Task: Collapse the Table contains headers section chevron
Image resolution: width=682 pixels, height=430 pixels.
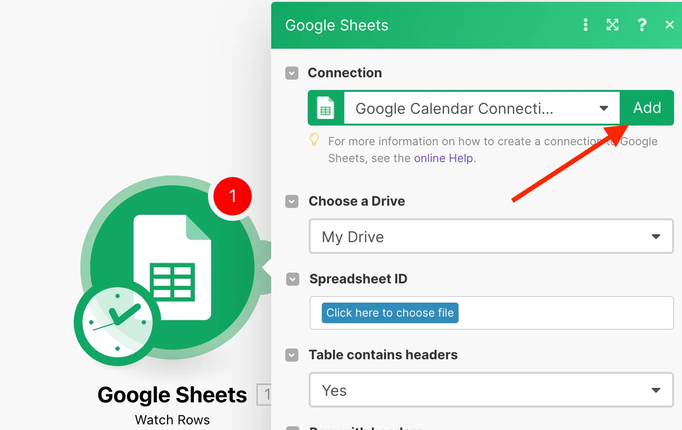Action: click(x=292, y=355)
